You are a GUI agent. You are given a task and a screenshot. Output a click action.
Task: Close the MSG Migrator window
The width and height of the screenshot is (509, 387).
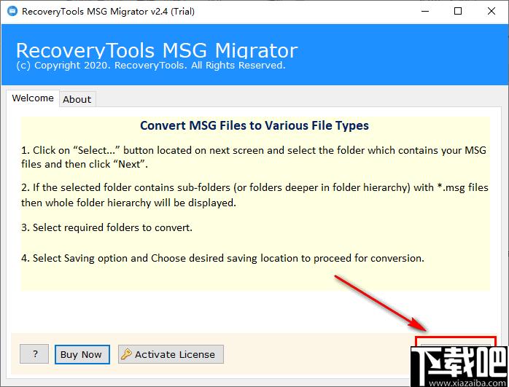click(x=491, y=12)
